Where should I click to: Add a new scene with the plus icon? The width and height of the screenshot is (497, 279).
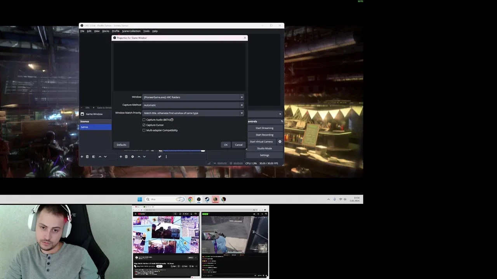click(82, 157)
